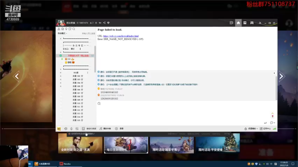The image size is (298, 167).
Task: Click the chat messages vertical scrollbar
Action: (x=276, y=88)
